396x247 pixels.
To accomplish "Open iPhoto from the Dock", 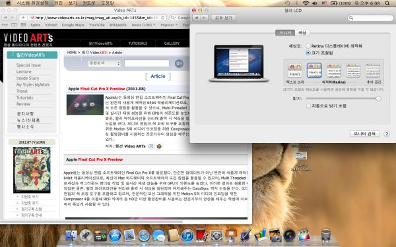I will pyautogui.click(x=275, y=236).
